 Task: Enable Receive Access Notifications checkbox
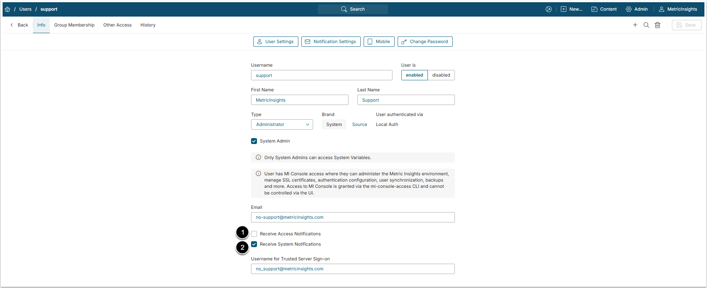click(x=254, y=234)
